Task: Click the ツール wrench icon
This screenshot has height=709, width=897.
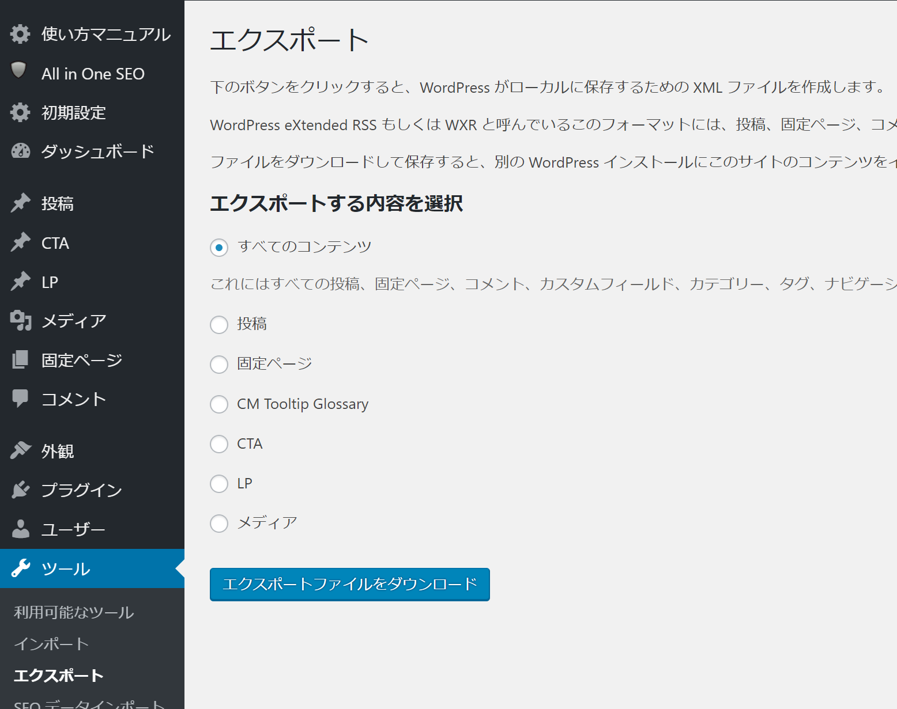Action: tap(20, 568)
